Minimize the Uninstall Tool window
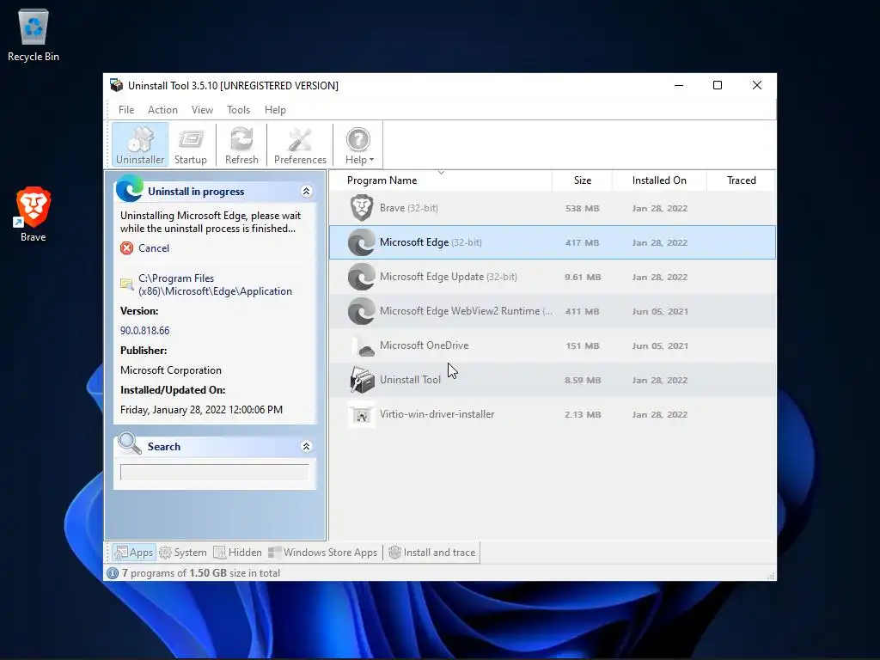The height and width of the screenshot is (660, 880). [679, 85]
